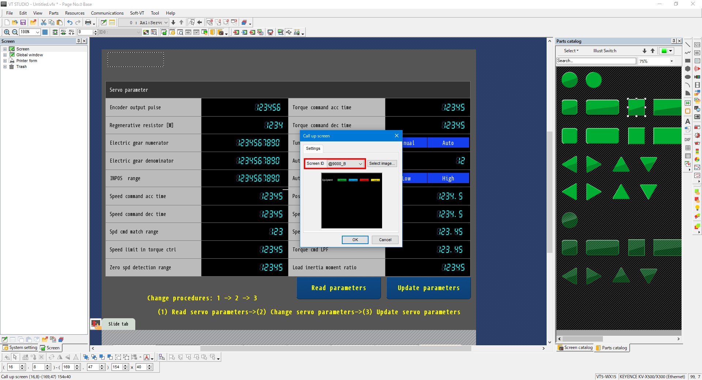Viewport: 702px width, 380px height.
Task: Switch to the Screen catalog tab
Action: point(575,348)
